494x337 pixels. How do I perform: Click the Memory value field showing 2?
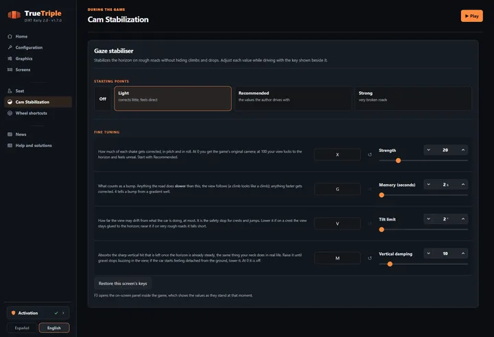(445, 185)
